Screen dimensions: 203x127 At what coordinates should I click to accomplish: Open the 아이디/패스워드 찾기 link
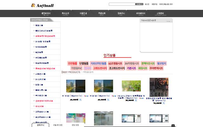pyautogui.click(x=166, y=4)
